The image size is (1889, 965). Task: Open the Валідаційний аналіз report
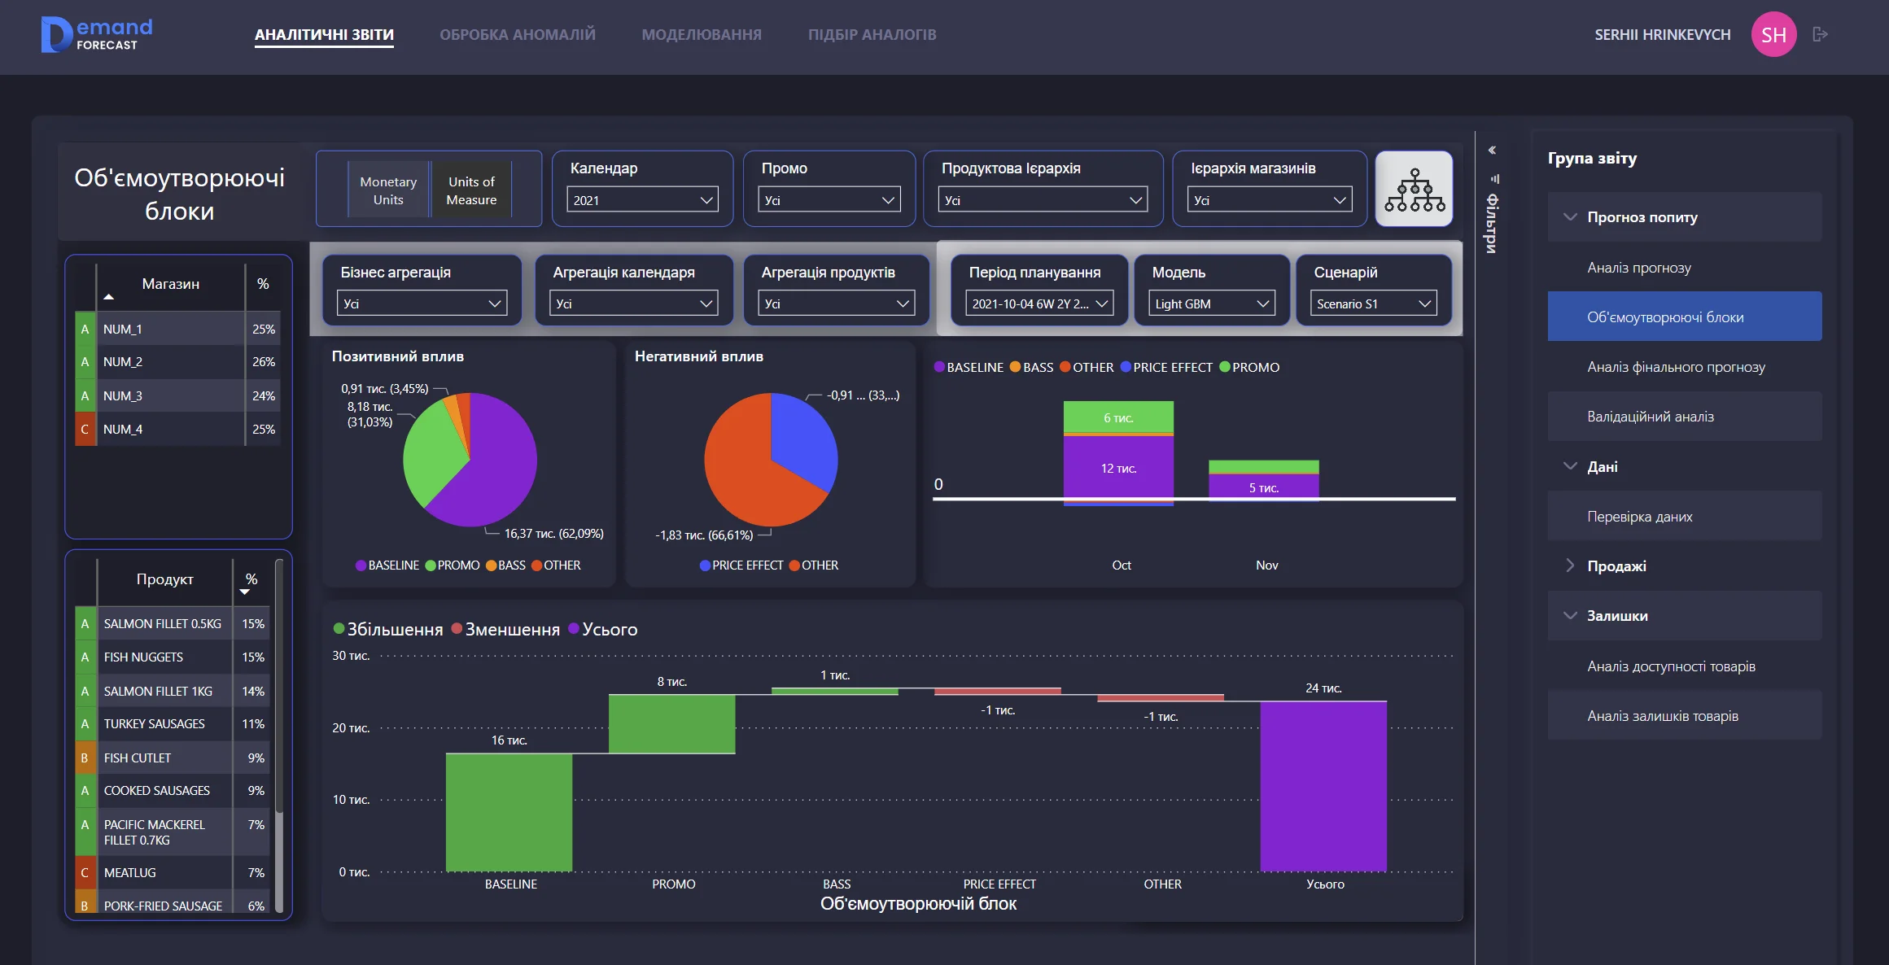click(1650, 417)
